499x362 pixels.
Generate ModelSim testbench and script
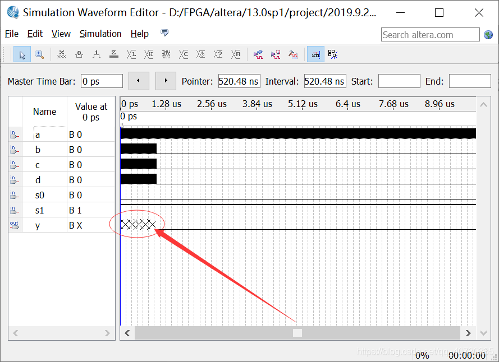tap(293, 55)
